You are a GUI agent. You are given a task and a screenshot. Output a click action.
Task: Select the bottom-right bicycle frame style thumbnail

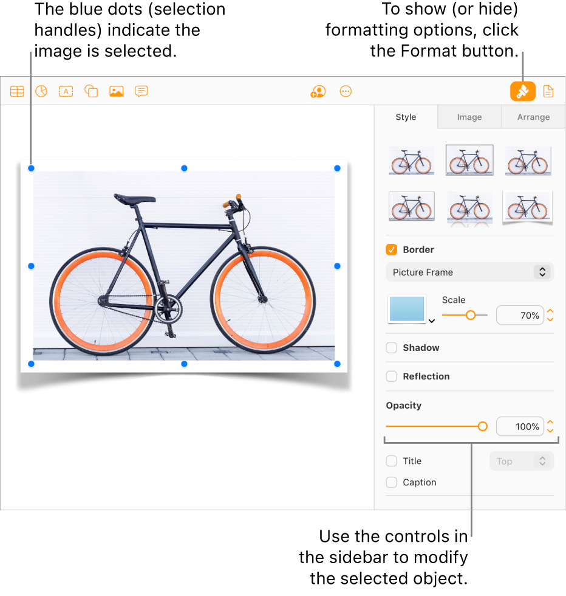tap(527, 206)
